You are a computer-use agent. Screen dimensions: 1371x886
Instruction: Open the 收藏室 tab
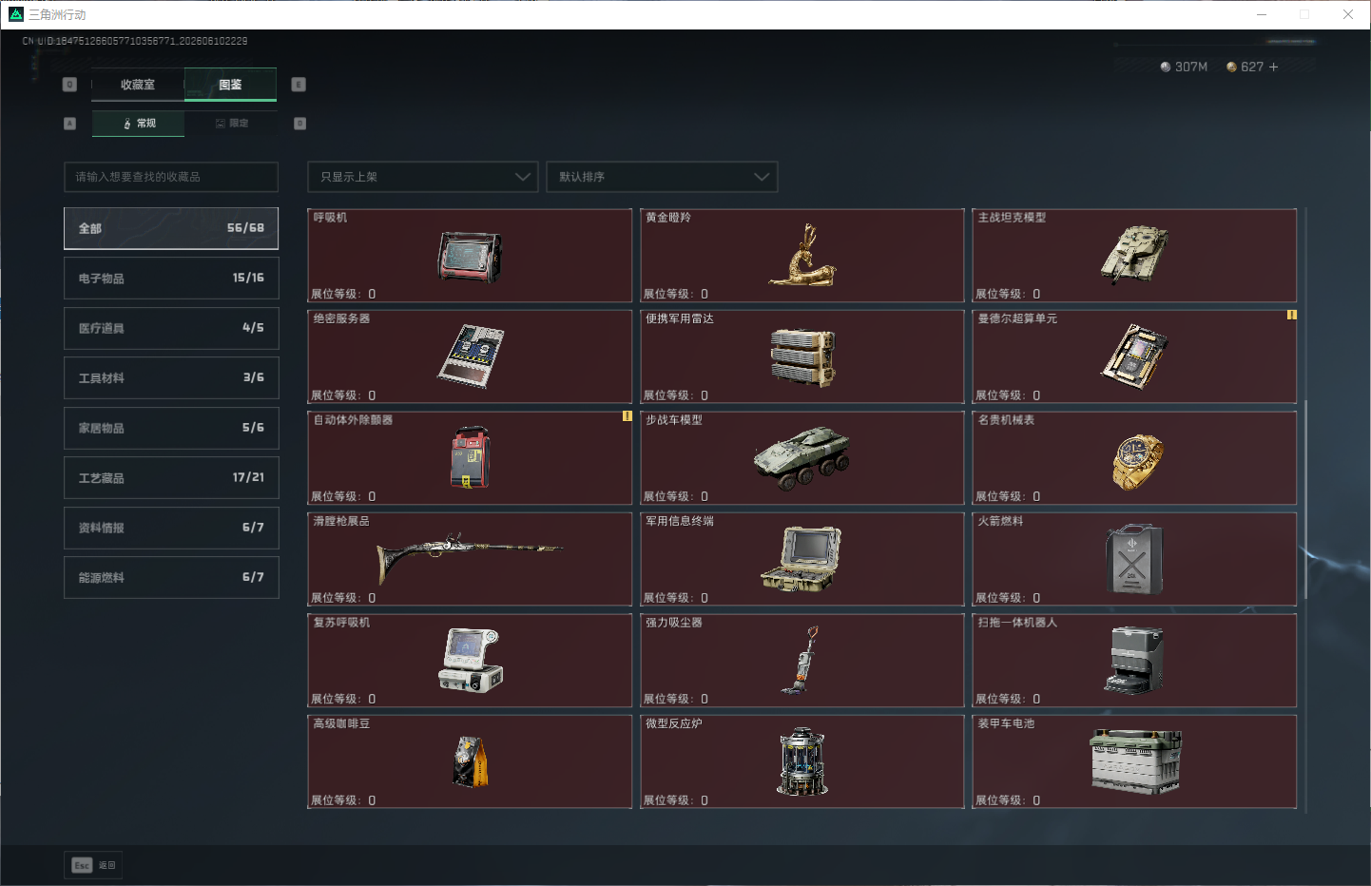click(138, 85)
